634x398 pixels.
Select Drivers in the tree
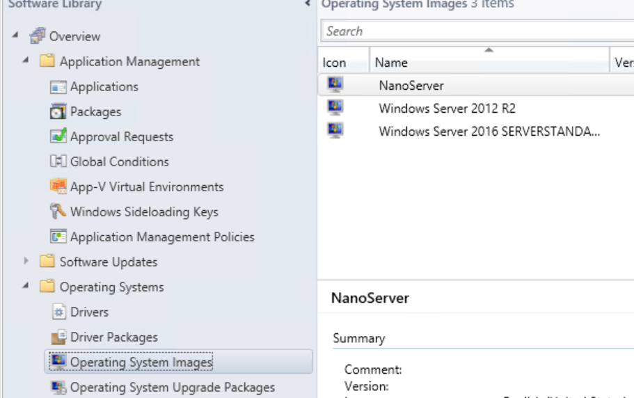coord(89,312)
